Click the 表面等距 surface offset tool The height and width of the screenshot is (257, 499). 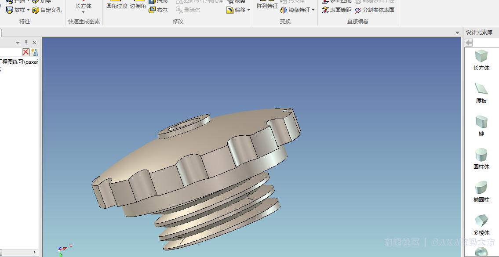[337, 10]
